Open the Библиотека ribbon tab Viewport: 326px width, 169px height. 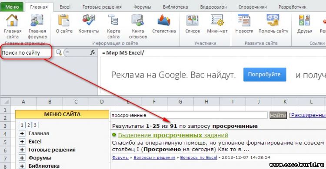(x=175, y=7)
